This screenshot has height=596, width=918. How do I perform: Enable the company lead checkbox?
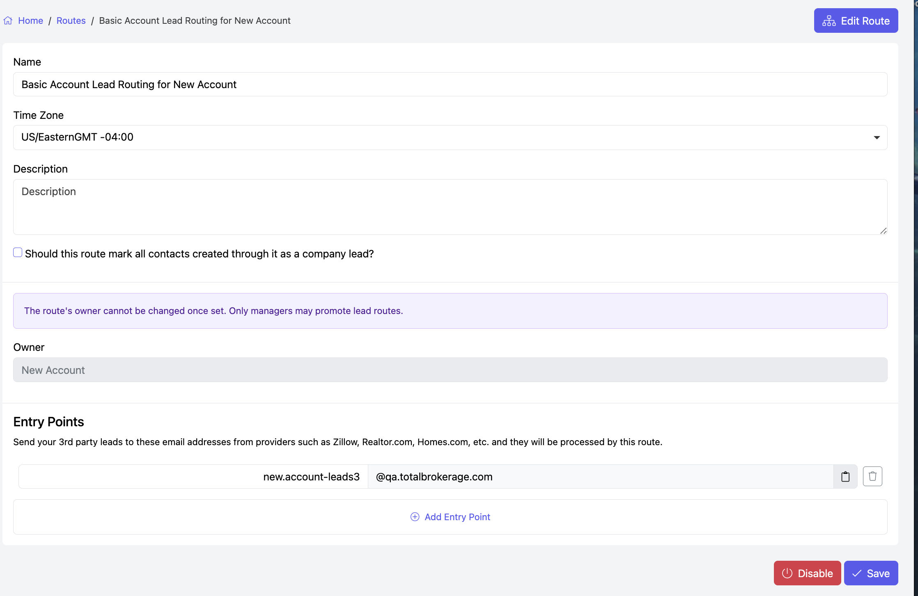[18, 253]
